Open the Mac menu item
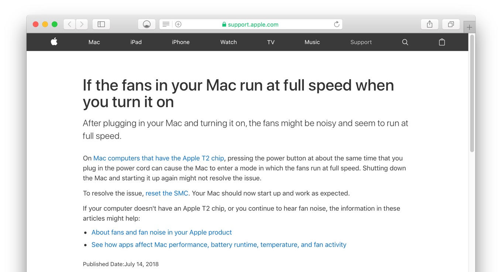Screen dimensions: 502x272 [x=94, y=42]
